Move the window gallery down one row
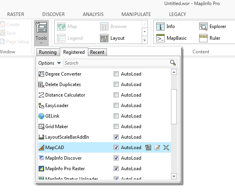The height and width of the screenshot is (192, 235). tap(144, 32)
